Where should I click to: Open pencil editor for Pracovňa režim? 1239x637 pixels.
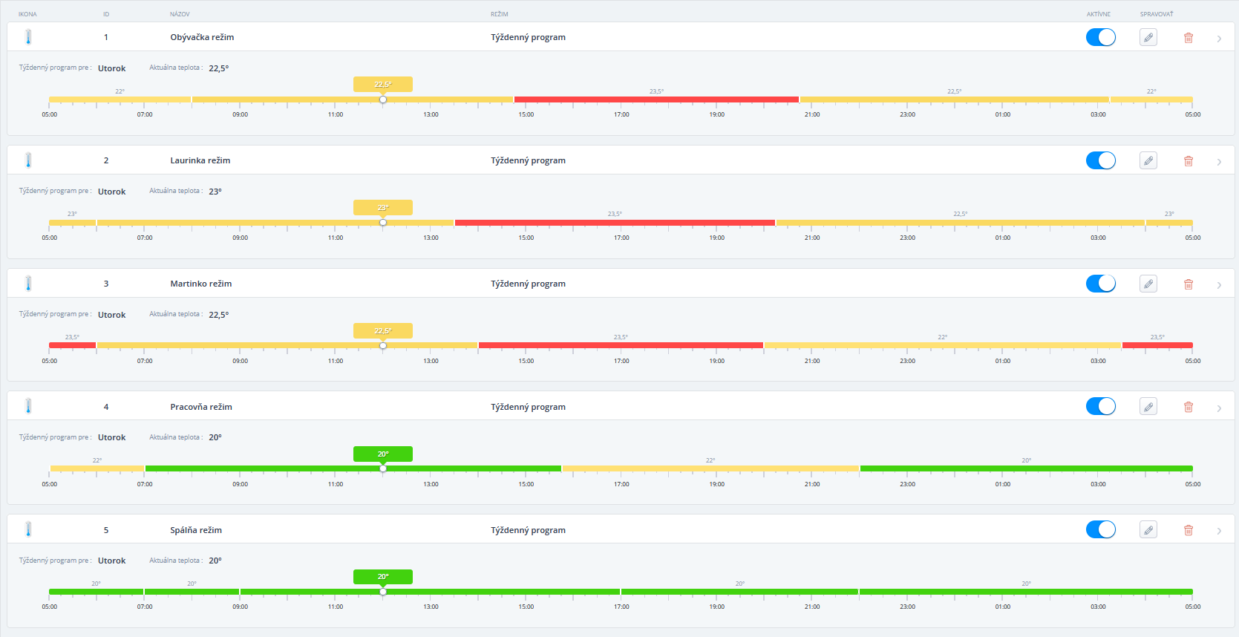coord(1148,407)
